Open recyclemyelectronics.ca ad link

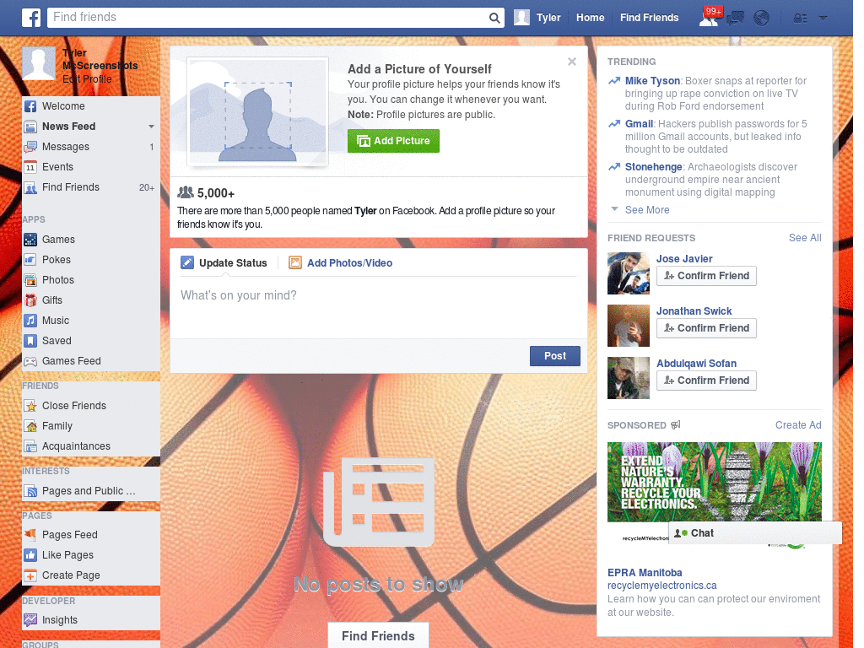(661, 586)
